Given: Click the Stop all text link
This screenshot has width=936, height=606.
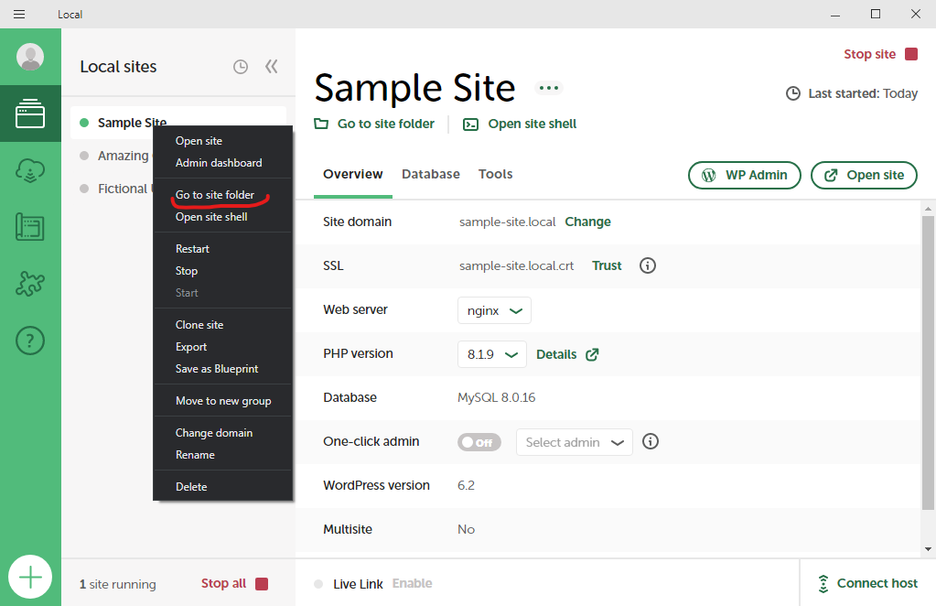Looking at the screenshot, I should 223,583.
